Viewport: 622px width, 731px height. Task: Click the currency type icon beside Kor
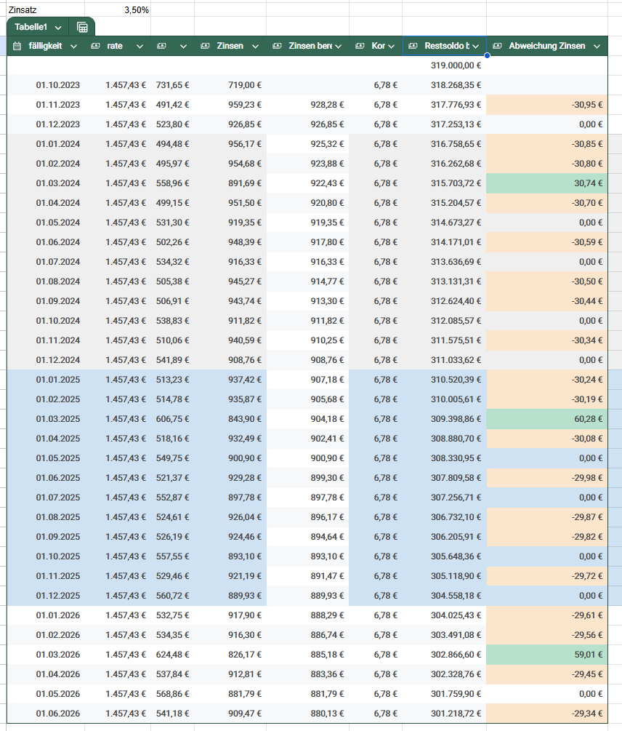(x=360, y=46)
